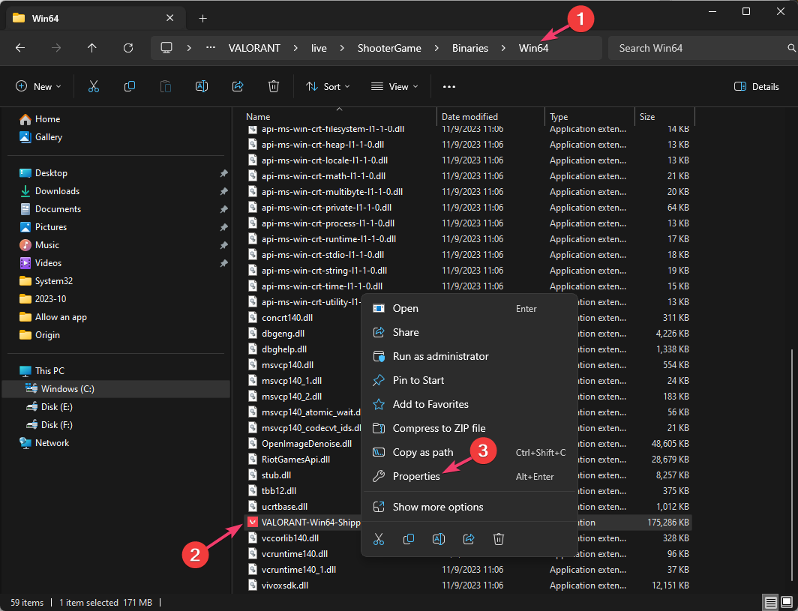
Task: Click the Up directory arrow
Action: (92, 48)
